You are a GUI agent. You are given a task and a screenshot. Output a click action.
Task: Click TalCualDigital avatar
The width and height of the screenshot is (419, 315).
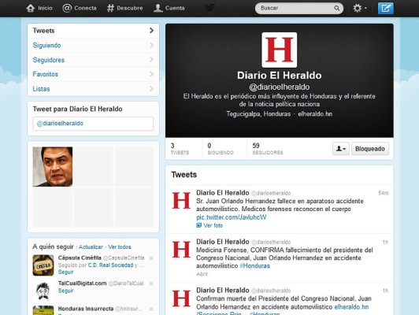(43, 291)
